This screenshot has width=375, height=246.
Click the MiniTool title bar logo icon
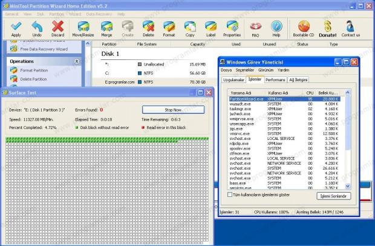(5, 5)
